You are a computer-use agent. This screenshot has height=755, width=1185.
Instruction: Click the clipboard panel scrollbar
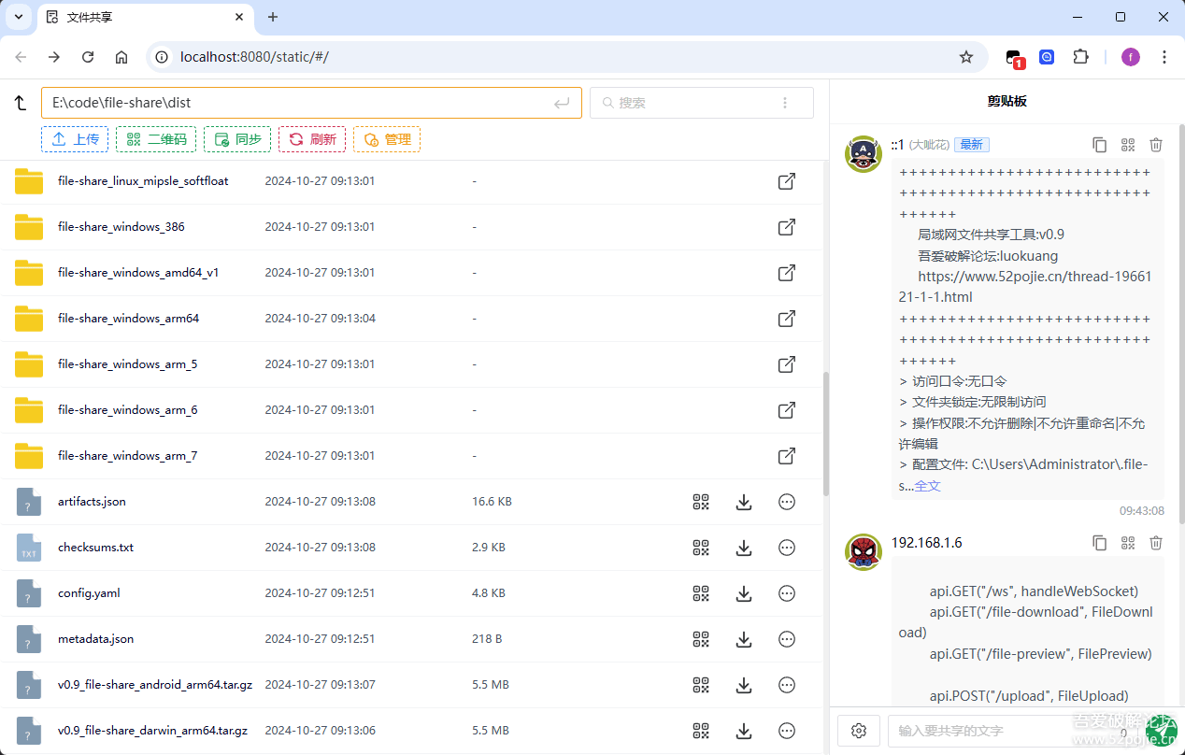click(x=1181, y=322)
